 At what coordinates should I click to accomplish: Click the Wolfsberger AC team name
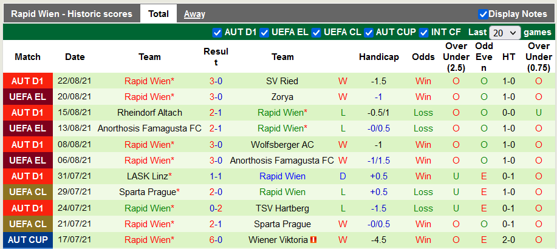[x=282, y=145]
